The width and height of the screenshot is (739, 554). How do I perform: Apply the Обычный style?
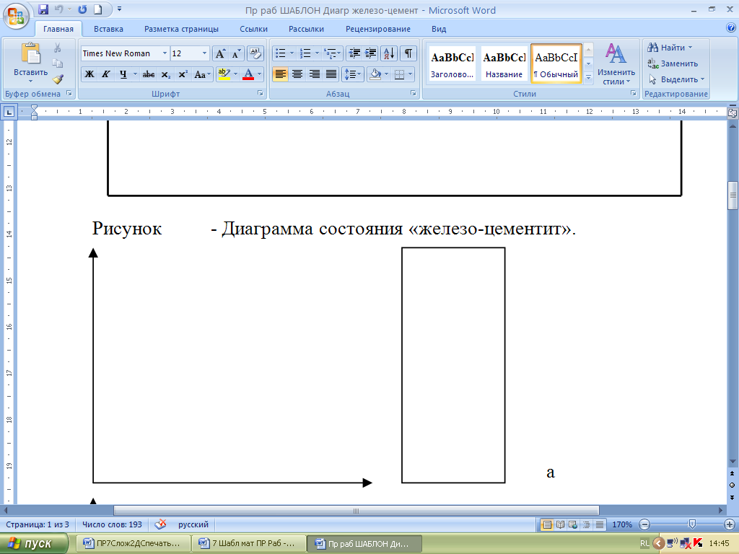click(556, 64)
